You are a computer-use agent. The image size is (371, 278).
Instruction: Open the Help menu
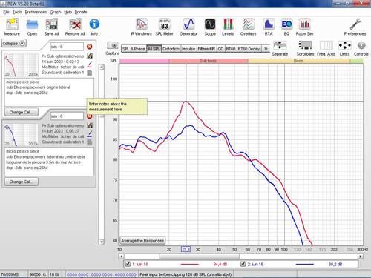68,12
